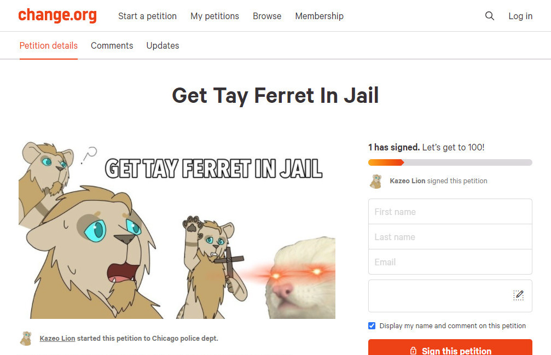The width and height of the screenshot is (551, 355).
Task: Click the lock icon on Sign button
Action: pyautogui.click(x=413, y=351)
